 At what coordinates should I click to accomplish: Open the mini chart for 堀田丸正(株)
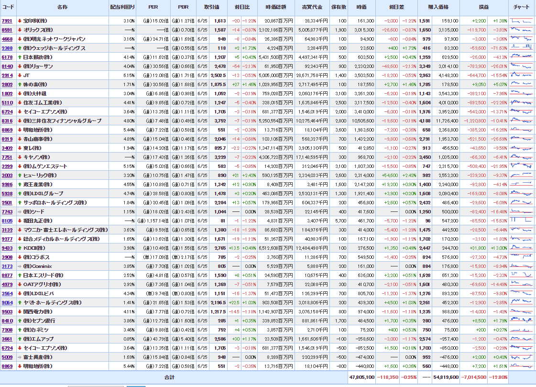point(521,221)
